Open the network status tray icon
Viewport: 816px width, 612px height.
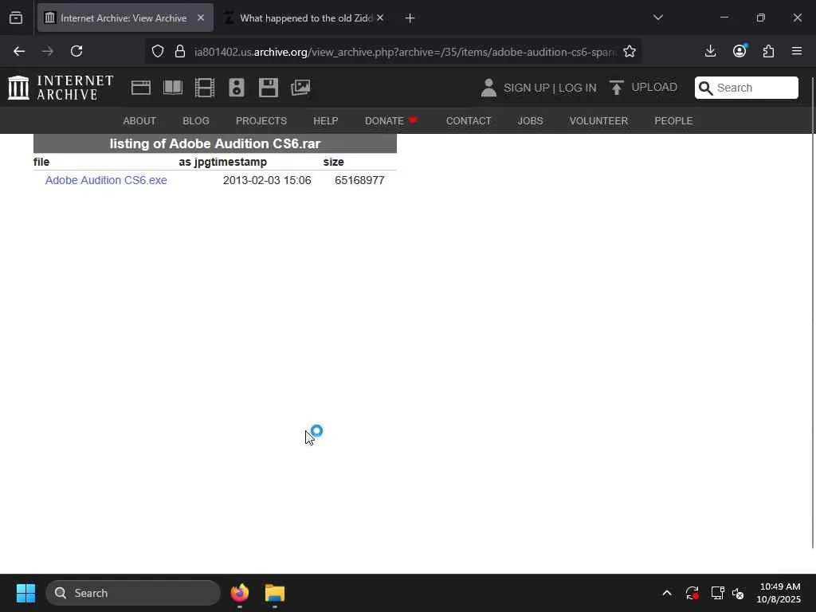[x=718, y=593]
